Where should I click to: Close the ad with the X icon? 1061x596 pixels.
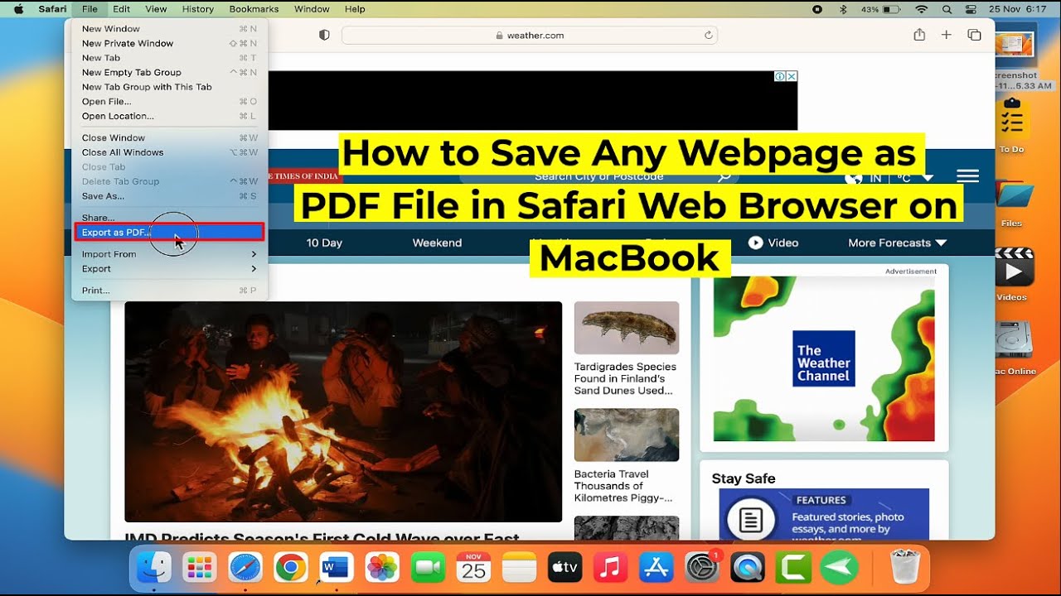click(x=792, y=76)
